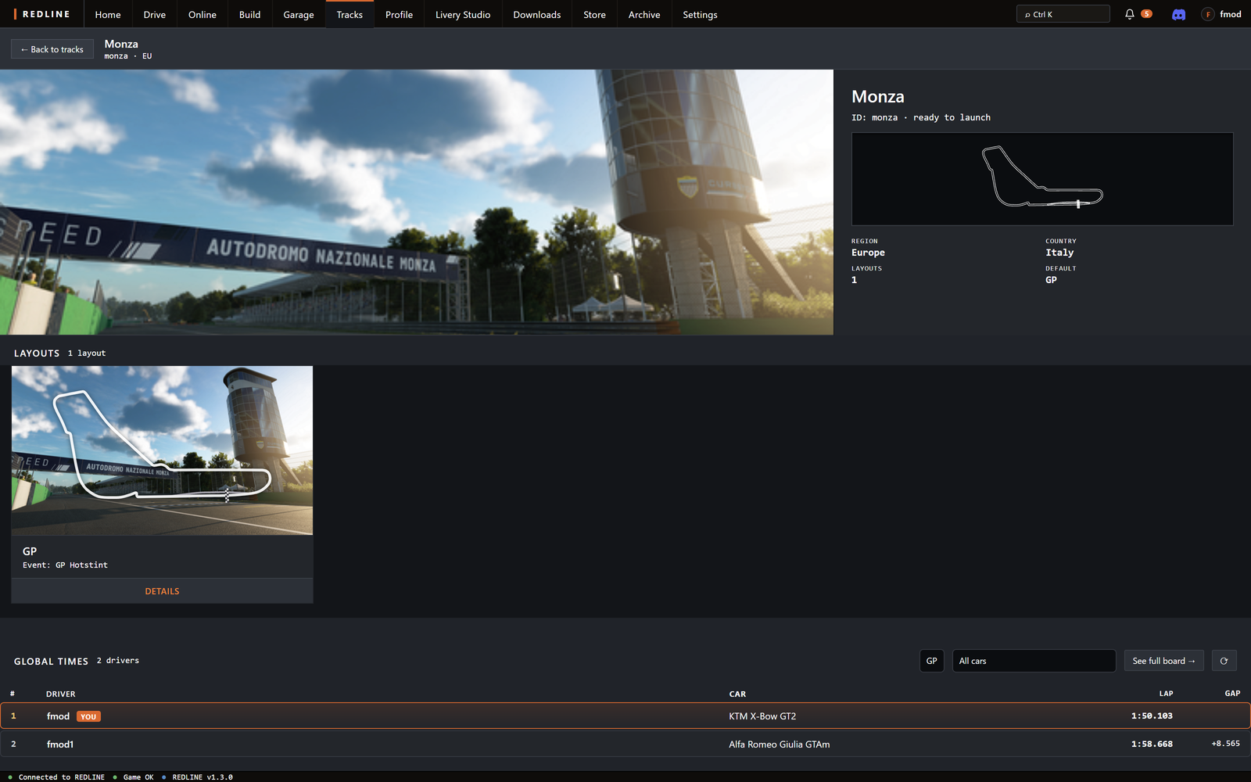
Task: Go to the Online tab
Action: tap(203, 14)
